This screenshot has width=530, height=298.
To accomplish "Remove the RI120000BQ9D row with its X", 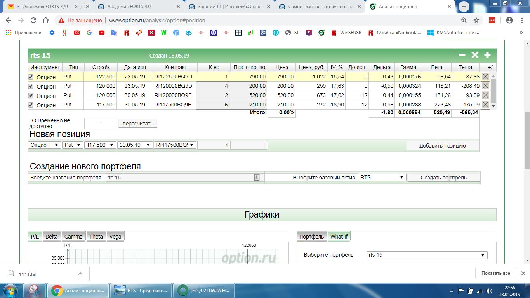I will tap(485, 86).
